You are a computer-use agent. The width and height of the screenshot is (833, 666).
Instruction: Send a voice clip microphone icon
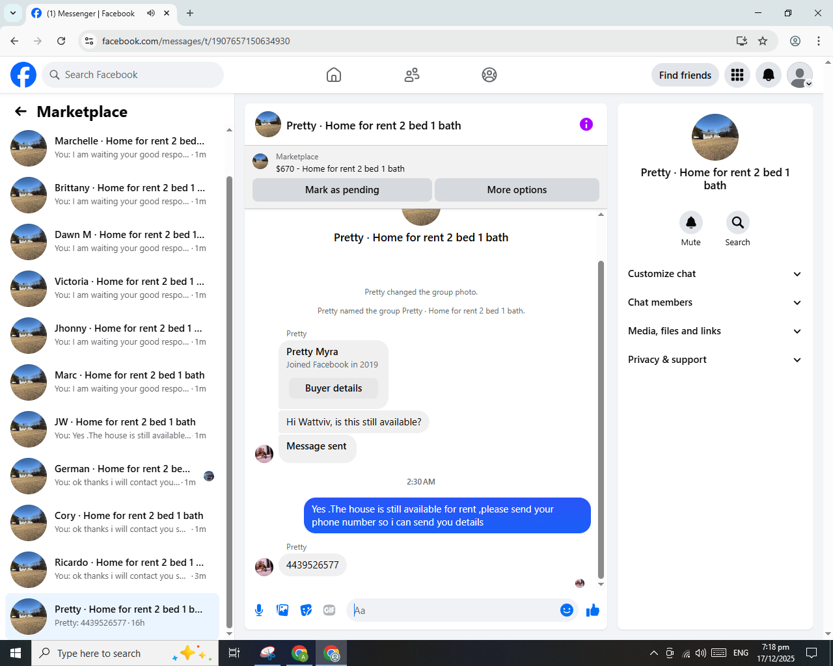259,610
